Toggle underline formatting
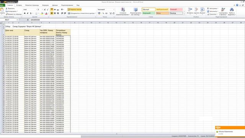 [x=31, y=13]
